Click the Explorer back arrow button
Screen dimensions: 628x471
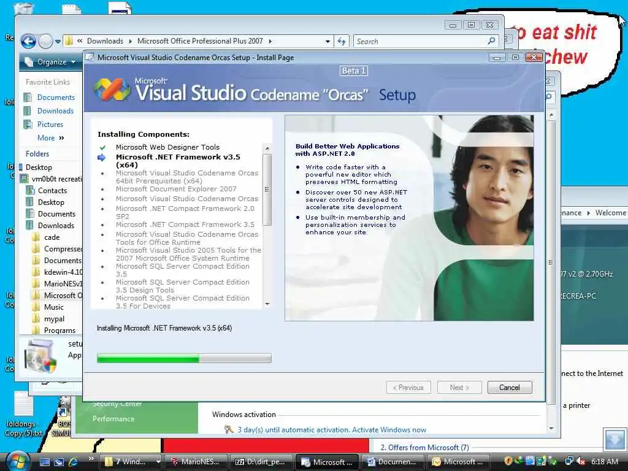(x=28, y=41)
